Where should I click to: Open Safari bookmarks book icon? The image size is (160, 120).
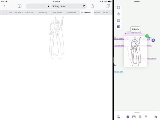19,6
